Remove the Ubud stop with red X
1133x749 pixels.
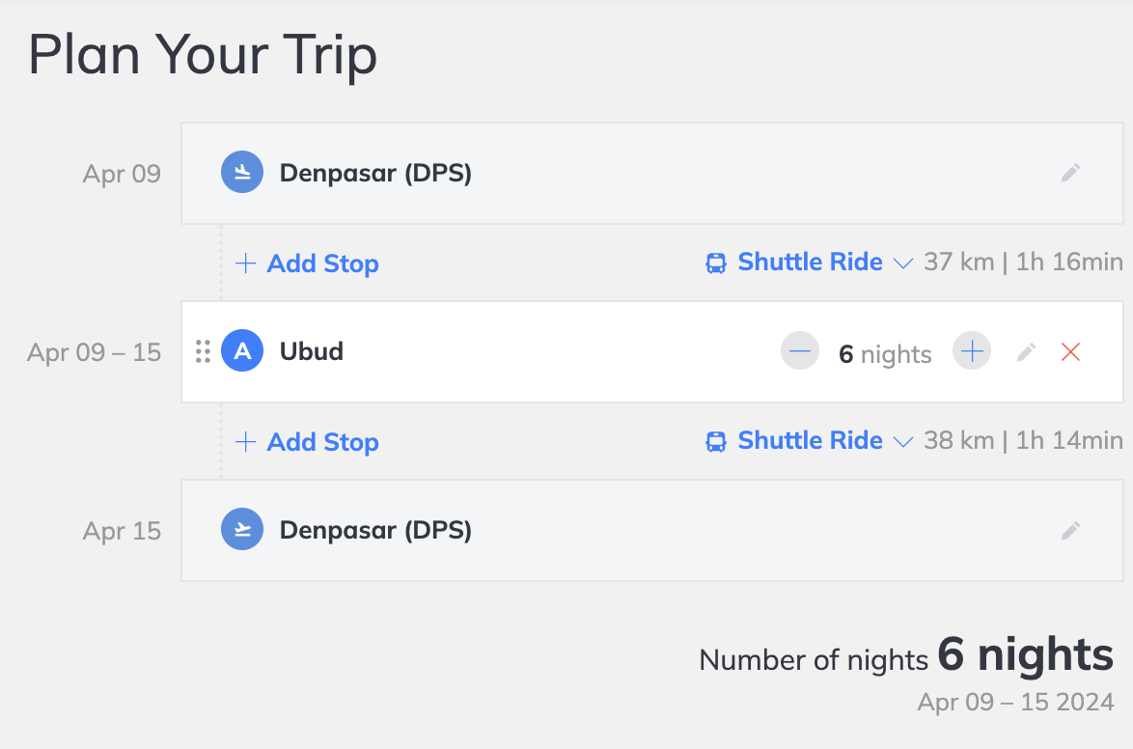click(1070, 352)
